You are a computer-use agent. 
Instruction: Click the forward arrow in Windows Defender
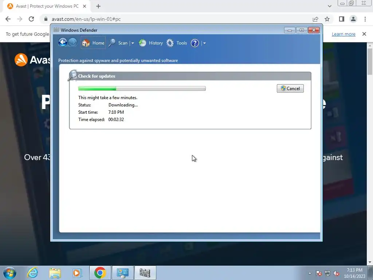[x=72, y=43]
